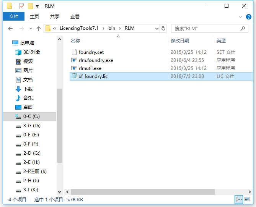Go back with the left arrow
The width and height of the screenshot is (256, 207).
10,29
